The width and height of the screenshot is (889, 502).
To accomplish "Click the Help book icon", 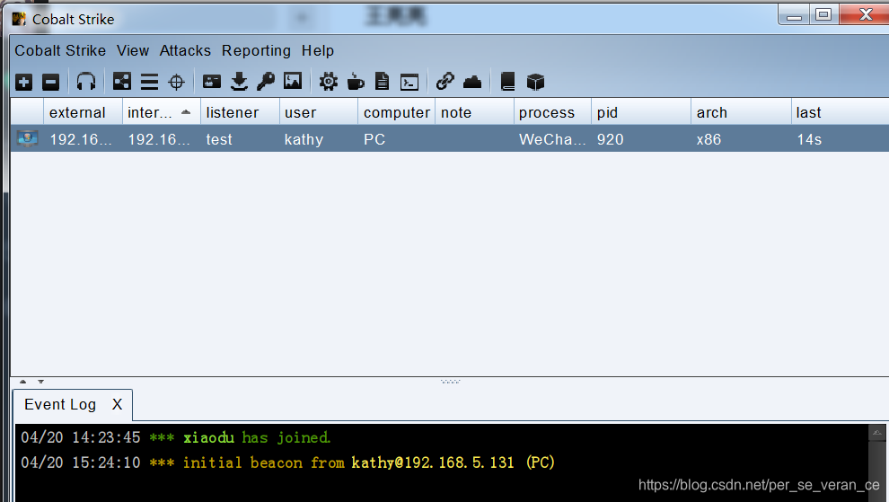I will 507,82.
